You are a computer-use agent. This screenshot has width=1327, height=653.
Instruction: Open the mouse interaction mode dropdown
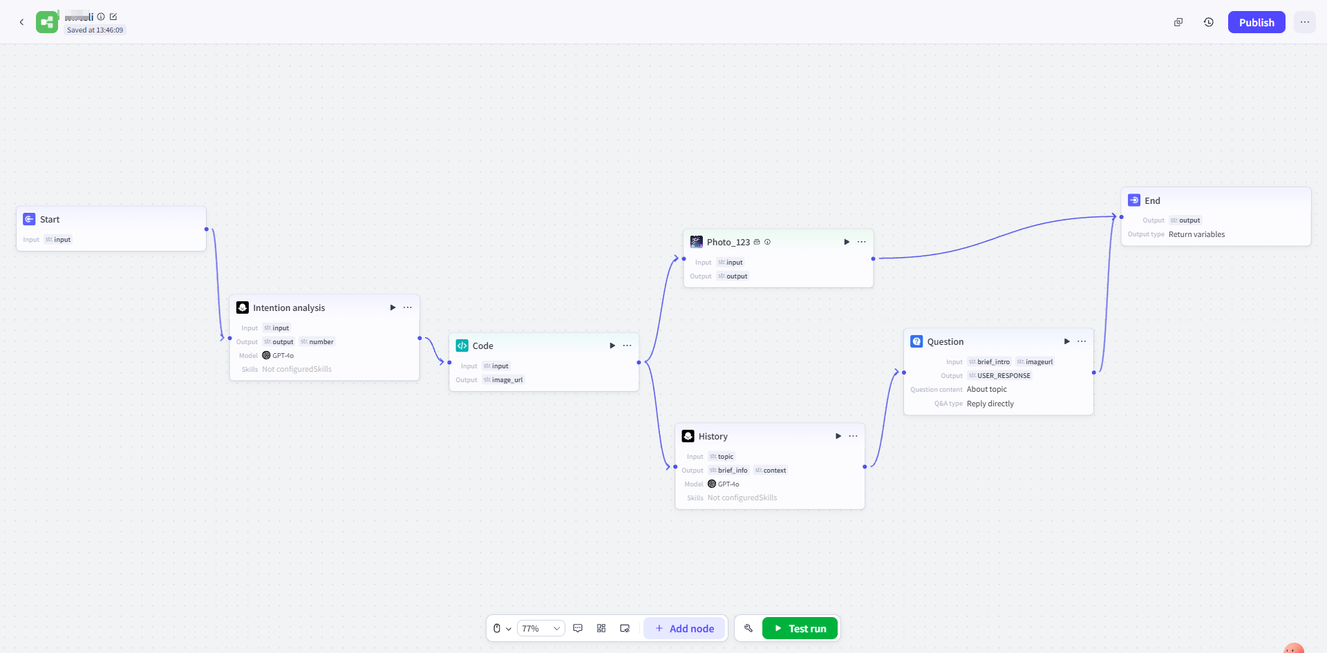pyautogui.click(x=502, y=628)
